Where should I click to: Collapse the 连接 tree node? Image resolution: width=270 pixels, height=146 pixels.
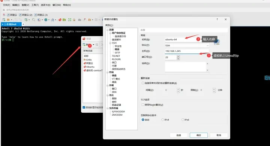[x=108, y=30]
